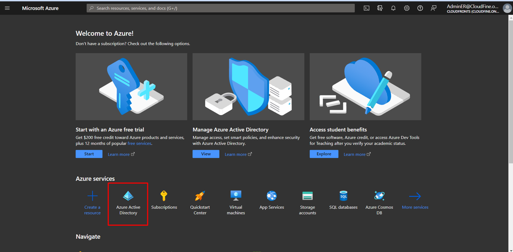513x252 pixels.
Task: Click View under Manage Azure Active Directory
Action: point(206,154)
